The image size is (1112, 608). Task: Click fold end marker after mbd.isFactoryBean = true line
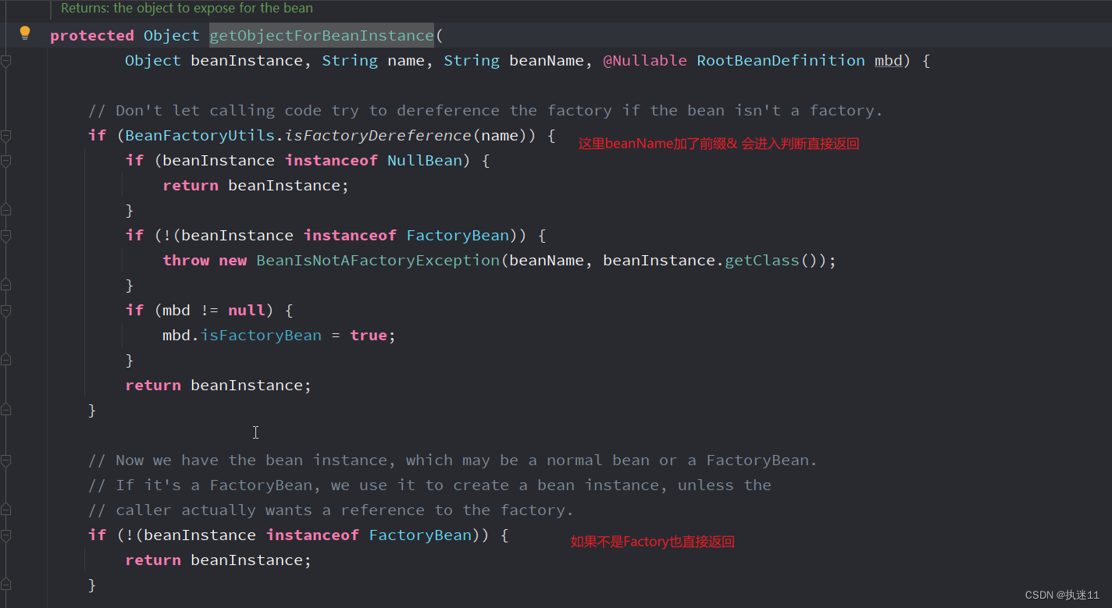click(5, 361)
